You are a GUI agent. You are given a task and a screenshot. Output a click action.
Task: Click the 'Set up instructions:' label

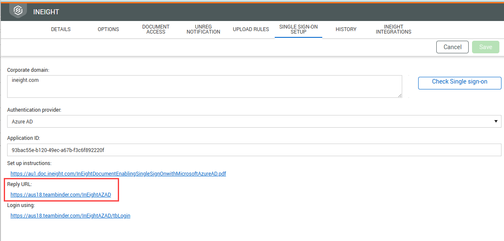tap(29, 163)
